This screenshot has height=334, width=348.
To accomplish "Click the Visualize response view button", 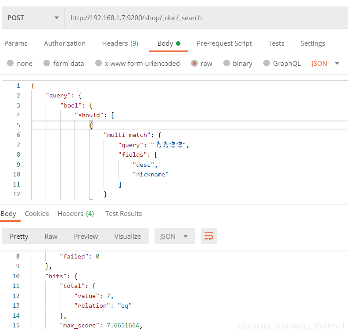I will point(127,236).
